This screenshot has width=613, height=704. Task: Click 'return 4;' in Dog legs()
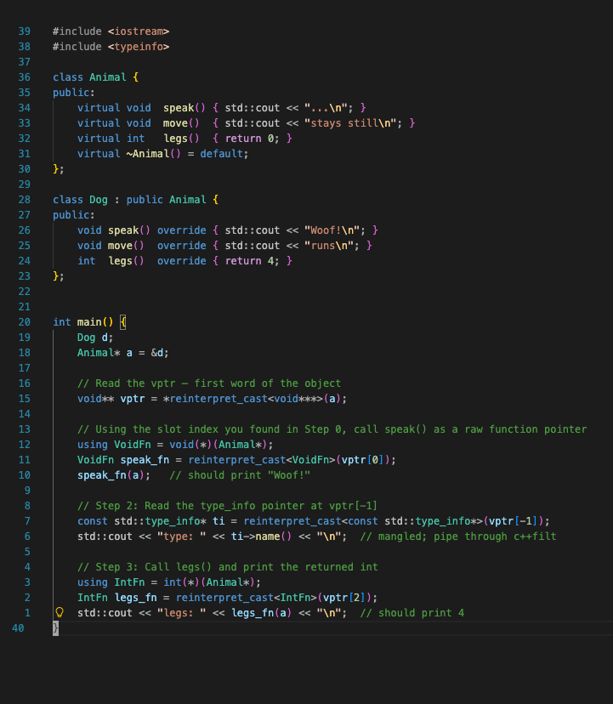tap(252, 261)
